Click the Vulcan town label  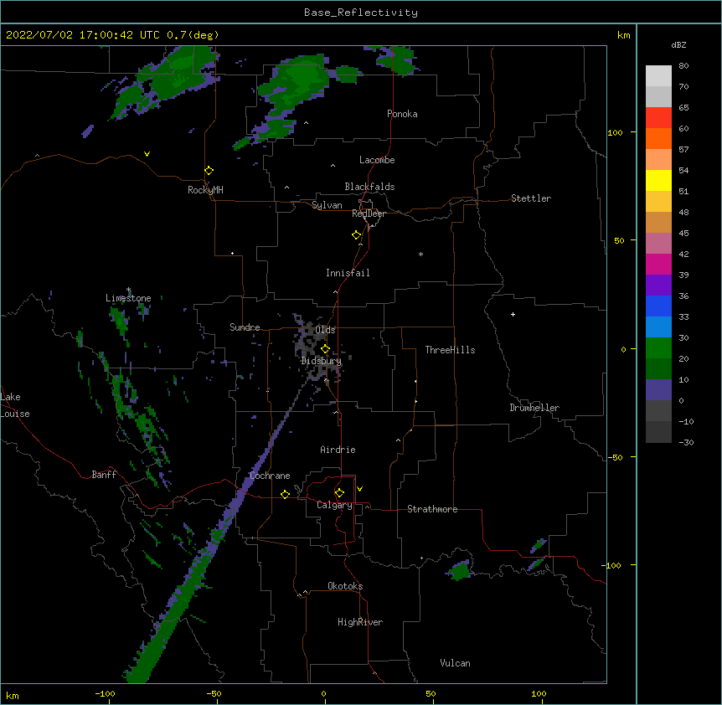click(x=455, y=663)
